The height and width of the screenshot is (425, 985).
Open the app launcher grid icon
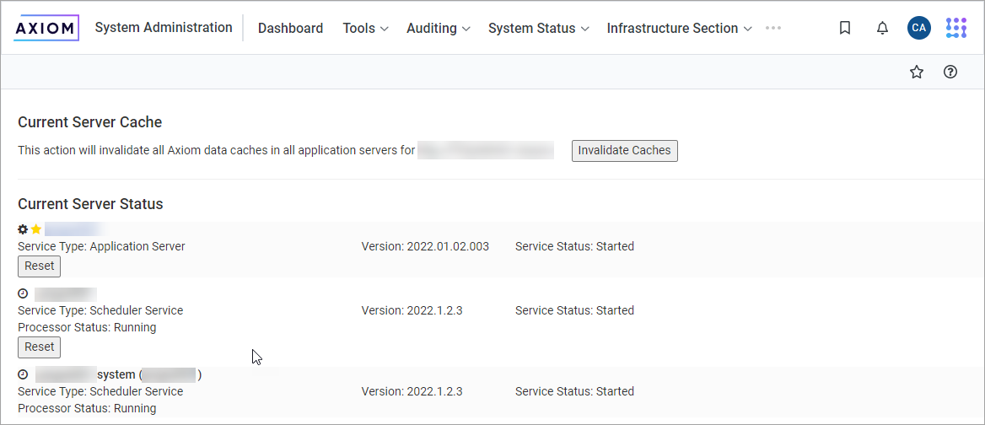point(955,28)
